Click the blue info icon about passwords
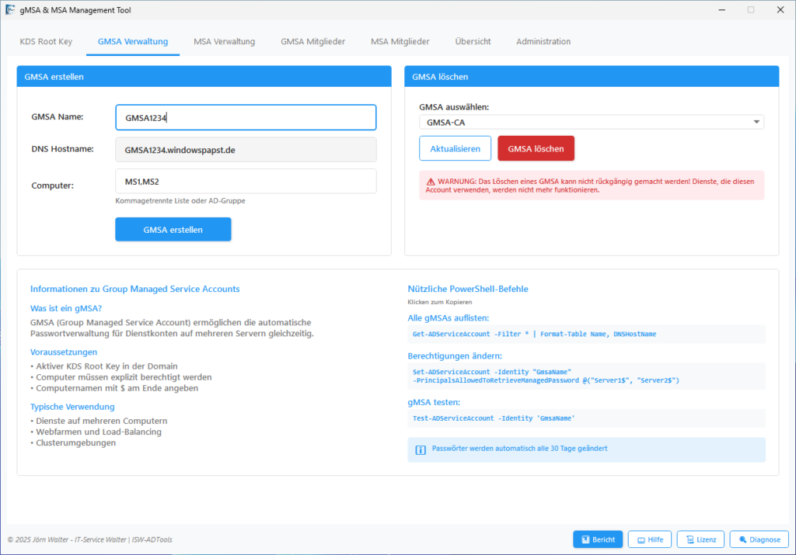The image size is (796, 555). pos(421,449)
